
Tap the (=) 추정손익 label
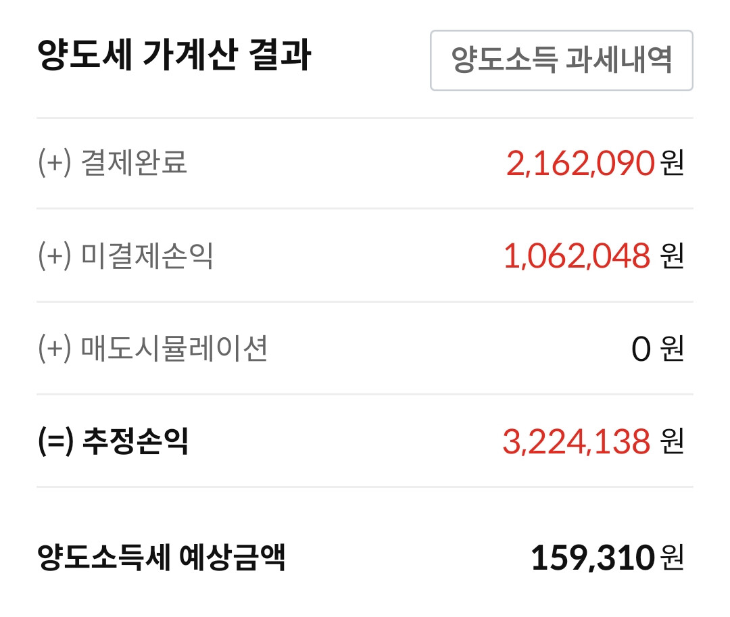pyautogui.click(x=113, y=441)
